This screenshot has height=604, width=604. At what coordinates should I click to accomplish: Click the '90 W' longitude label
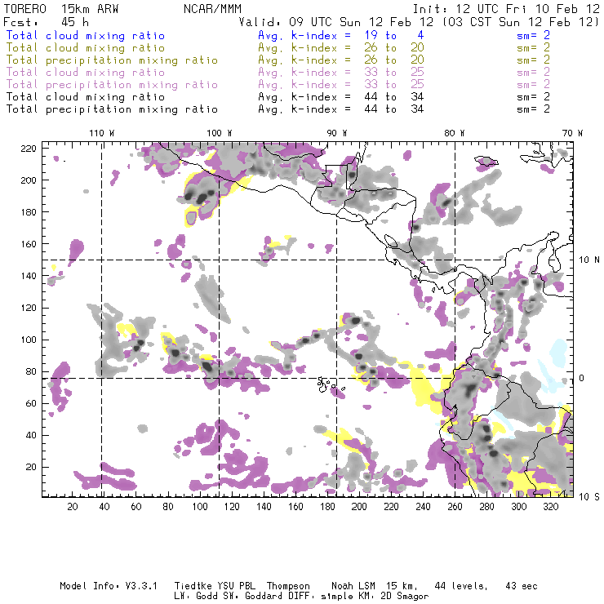click(336, 133)
